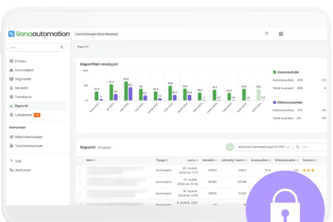Click the Etusivu home icon in sidebar
The height and width of the screenshot is (222, 333).
pyautogui.click(x=11, y=61)
